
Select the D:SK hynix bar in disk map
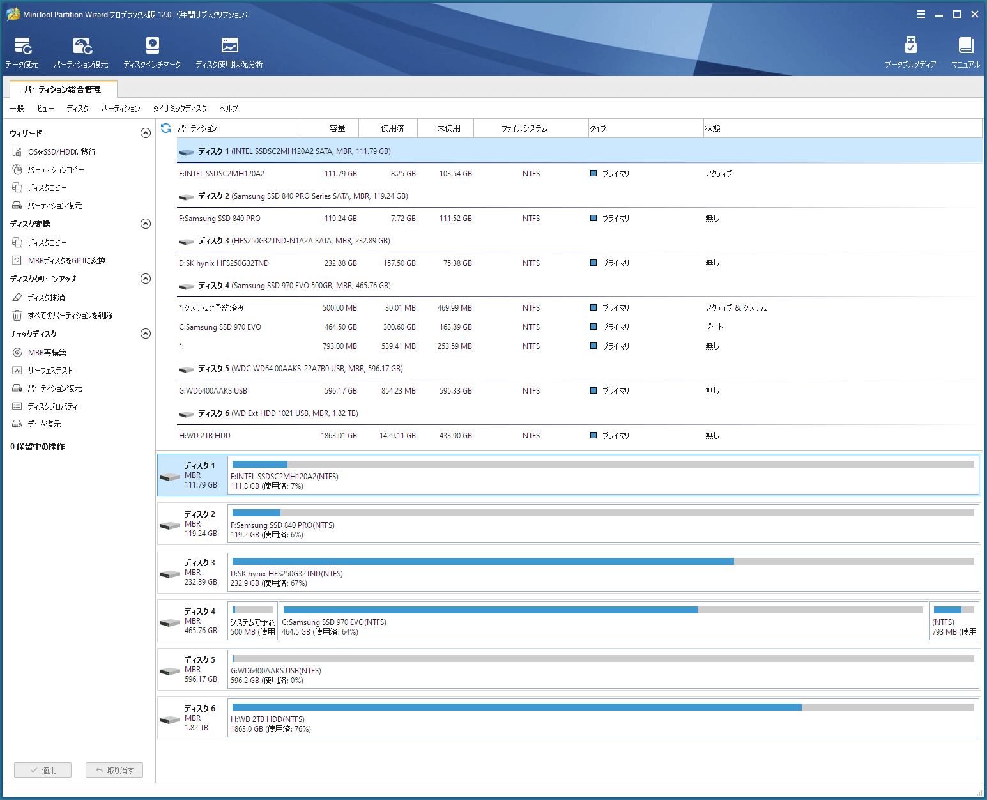click(603, 572)
